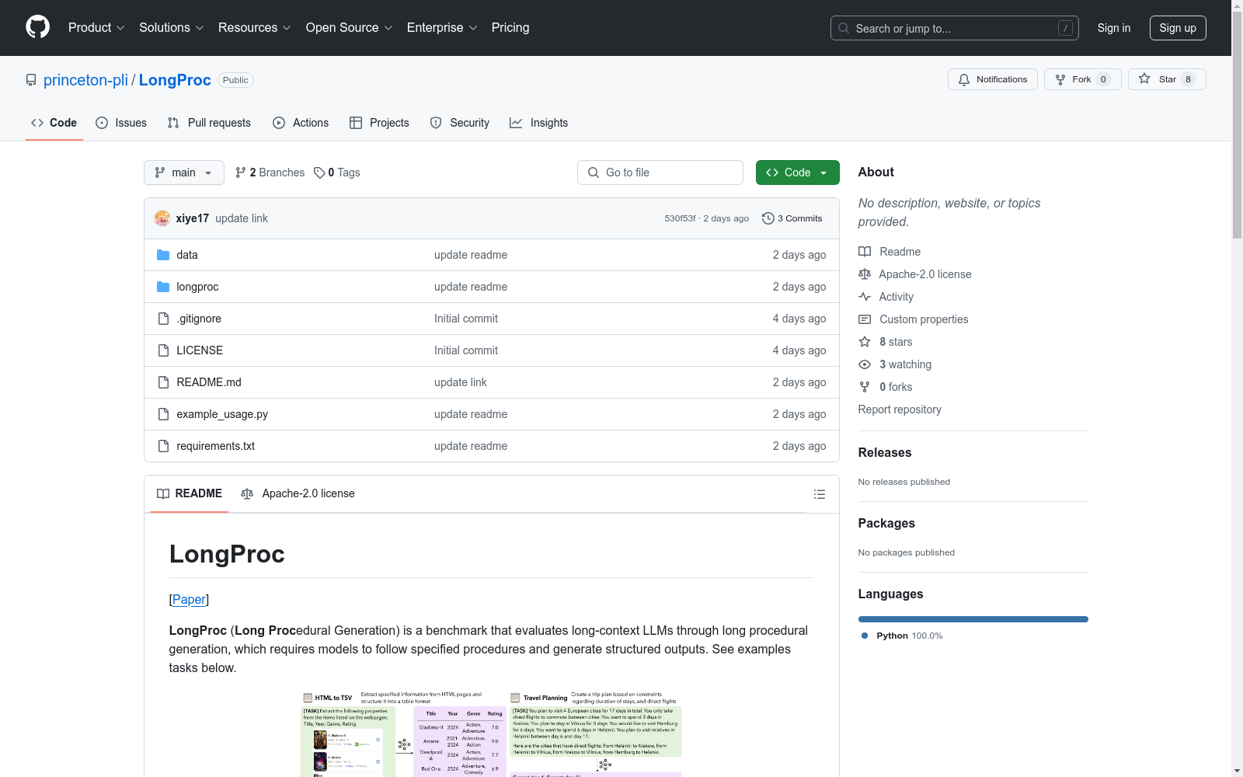Viewport: 1243px width, 777px height.
Task: Click the example_usage.py file icon
Action: pos(163,414)
